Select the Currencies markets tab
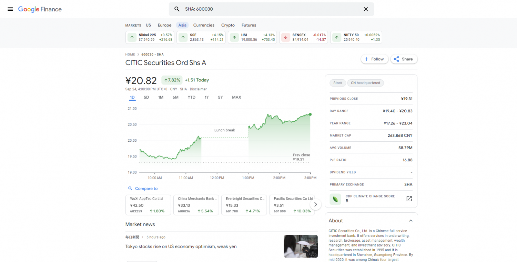 pyautogui.click(x=204, y=25)
